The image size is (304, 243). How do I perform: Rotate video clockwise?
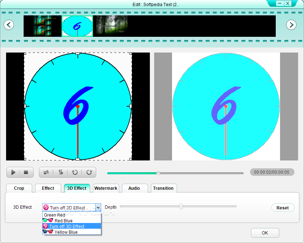click(89, 172)
